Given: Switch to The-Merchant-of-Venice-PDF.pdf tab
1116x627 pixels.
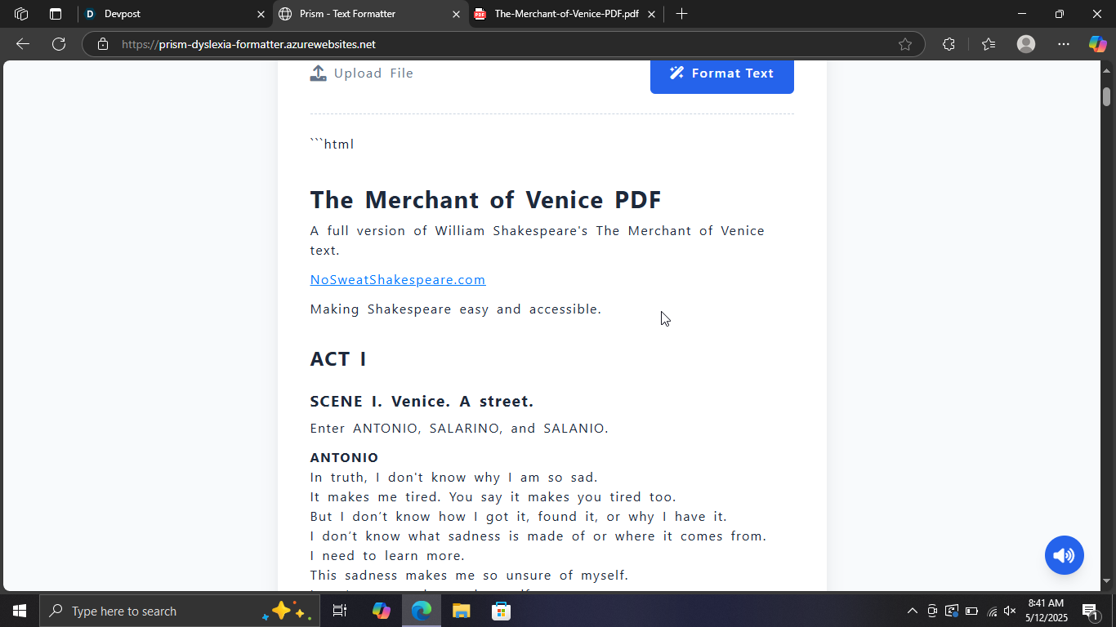Looking at the screenshot, I should (x=566, y=14).
